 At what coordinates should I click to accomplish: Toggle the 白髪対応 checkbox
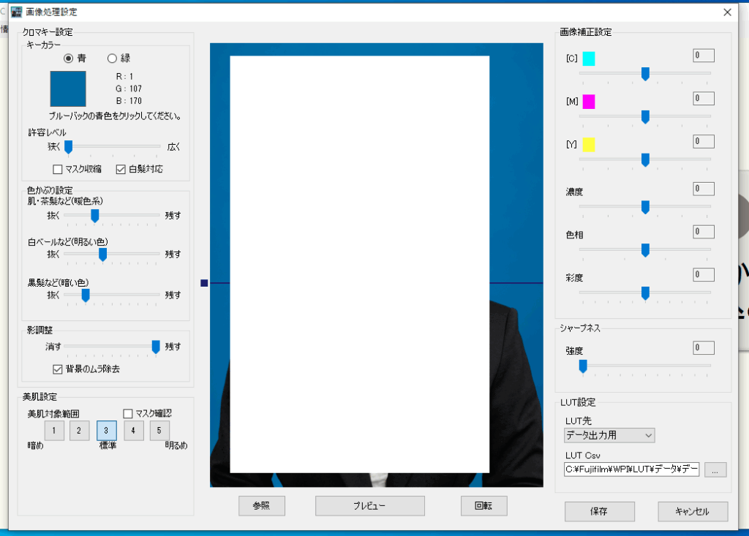[121, 170]
